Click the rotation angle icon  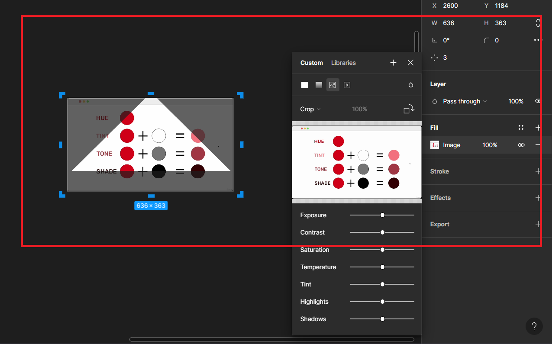435,40
